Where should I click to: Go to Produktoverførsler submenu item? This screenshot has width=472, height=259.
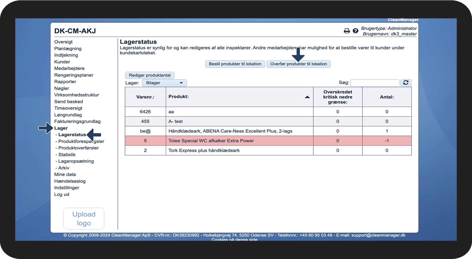click(79, 148)
